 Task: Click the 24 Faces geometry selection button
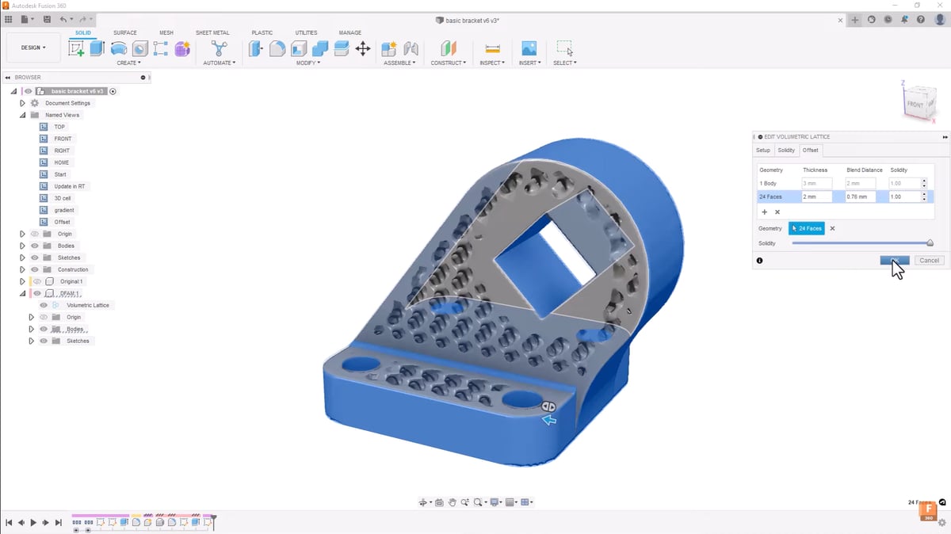pyautogui.click(x=807, y=228)
